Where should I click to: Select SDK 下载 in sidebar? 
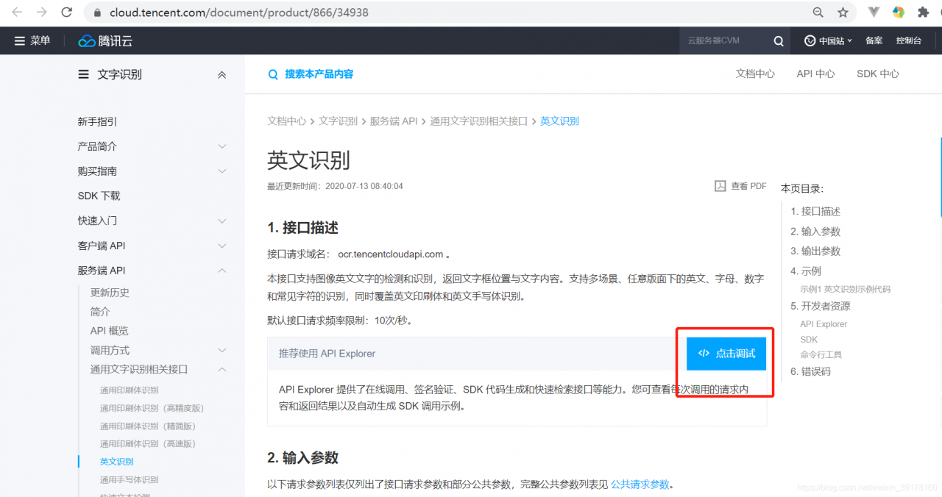[x=99, y=196]
